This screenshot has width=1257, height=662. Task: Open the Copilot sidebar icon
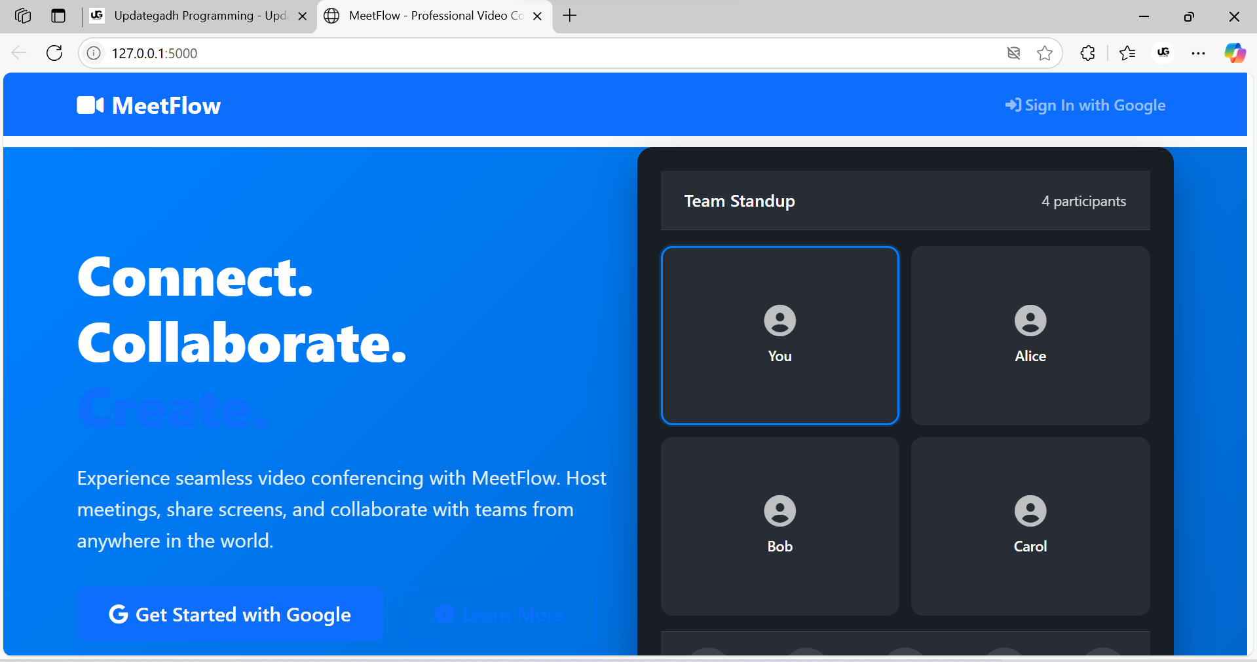point(1235,52)
